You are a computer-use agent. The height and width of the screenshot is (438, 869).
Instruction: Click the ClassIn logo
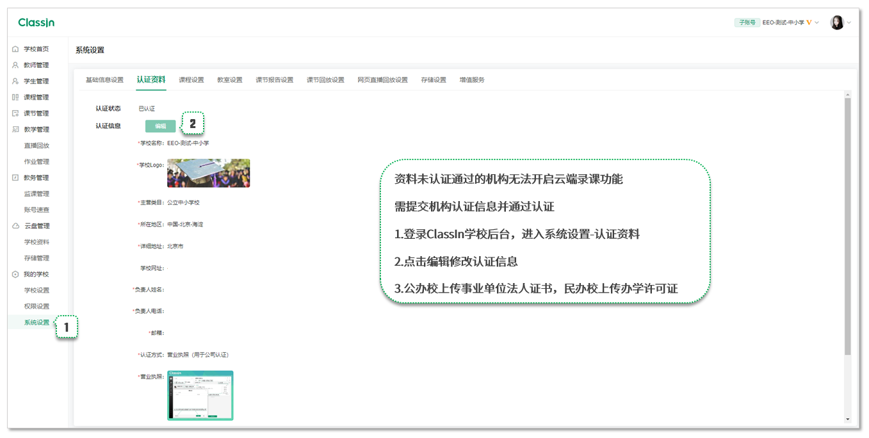pyautogui.click(x=37, y=22)
